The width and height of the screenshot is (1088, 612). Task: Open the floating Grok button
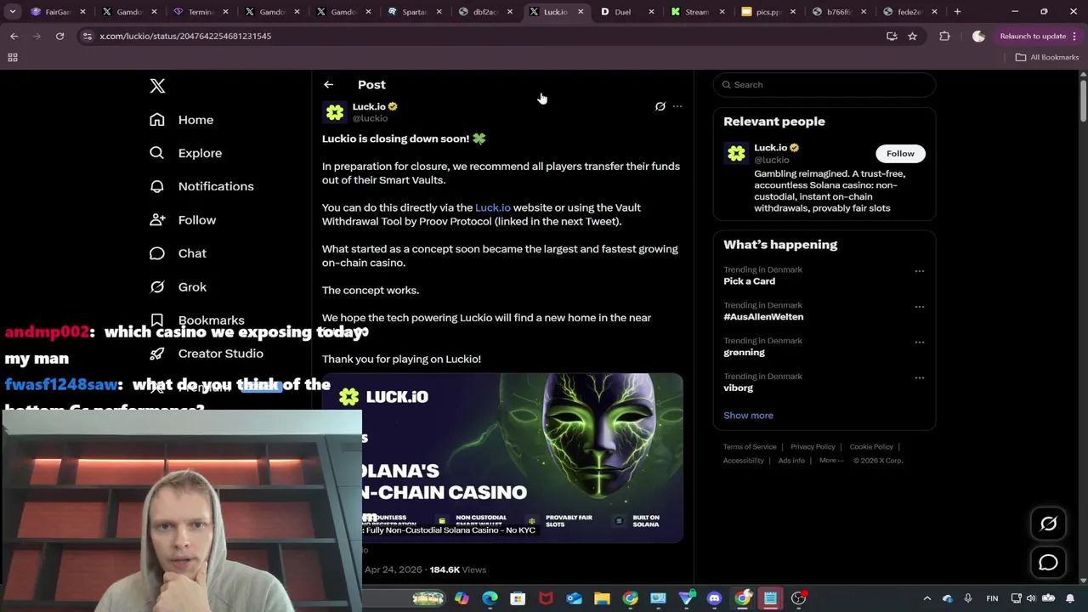pyautogui.click(x=1048, y=524)
